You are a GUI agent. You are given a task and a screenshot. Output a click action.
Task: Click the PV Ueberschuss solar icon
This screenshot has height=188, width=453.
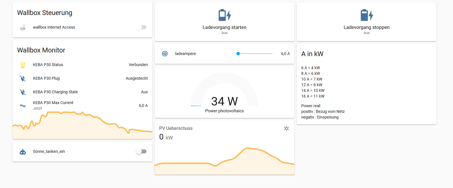(286, 128)
